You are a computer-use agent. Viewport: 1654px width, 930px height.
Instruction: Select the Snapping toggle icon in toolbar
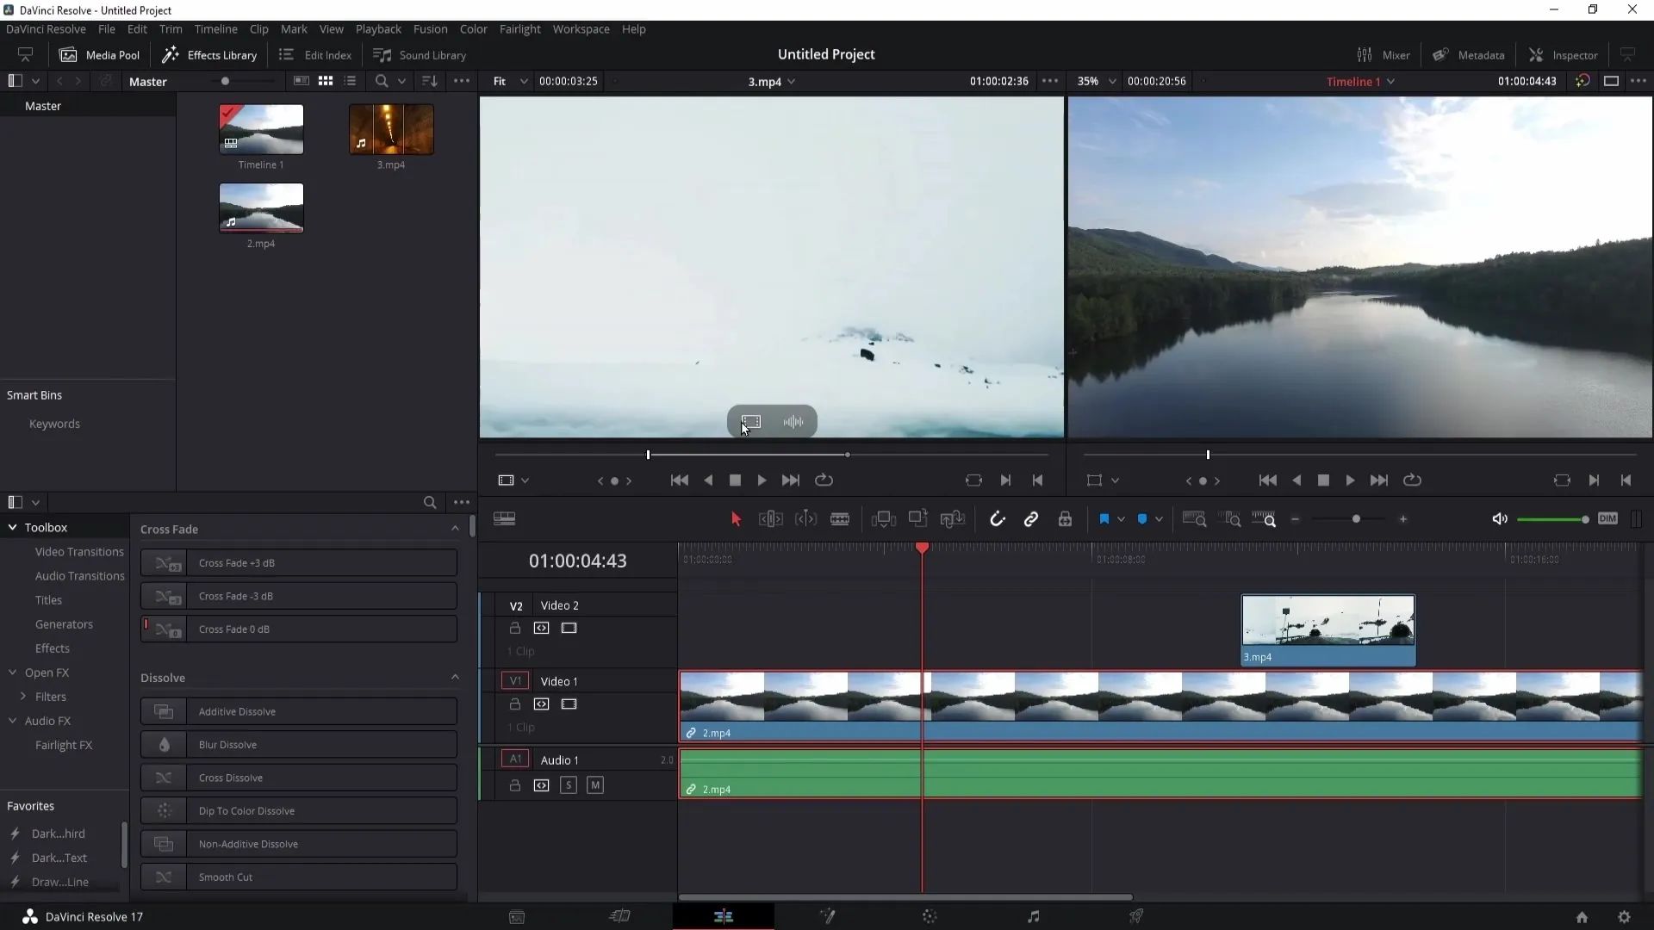pos(996,519)
